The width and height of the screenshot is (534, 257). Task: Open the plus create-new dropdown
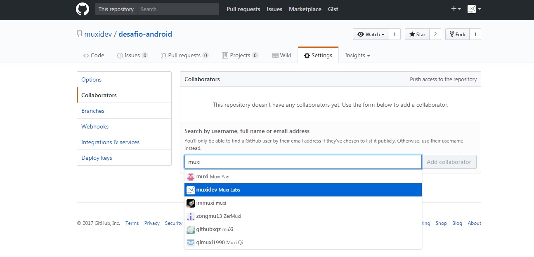456,9
